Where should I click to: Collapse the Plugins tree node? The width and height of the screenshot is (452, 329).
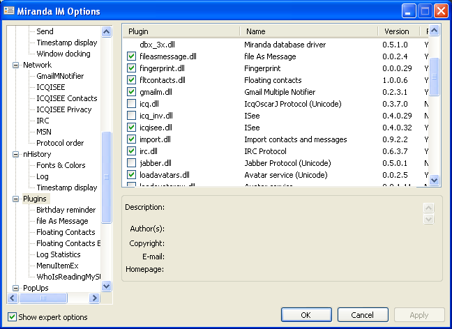tap(16, 199)
